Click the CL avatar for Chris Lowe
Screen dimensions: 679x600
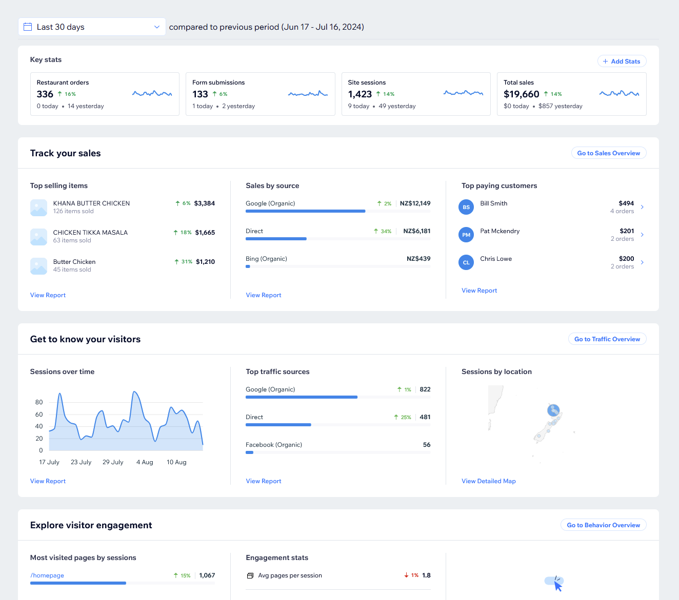tap(466, 262)
